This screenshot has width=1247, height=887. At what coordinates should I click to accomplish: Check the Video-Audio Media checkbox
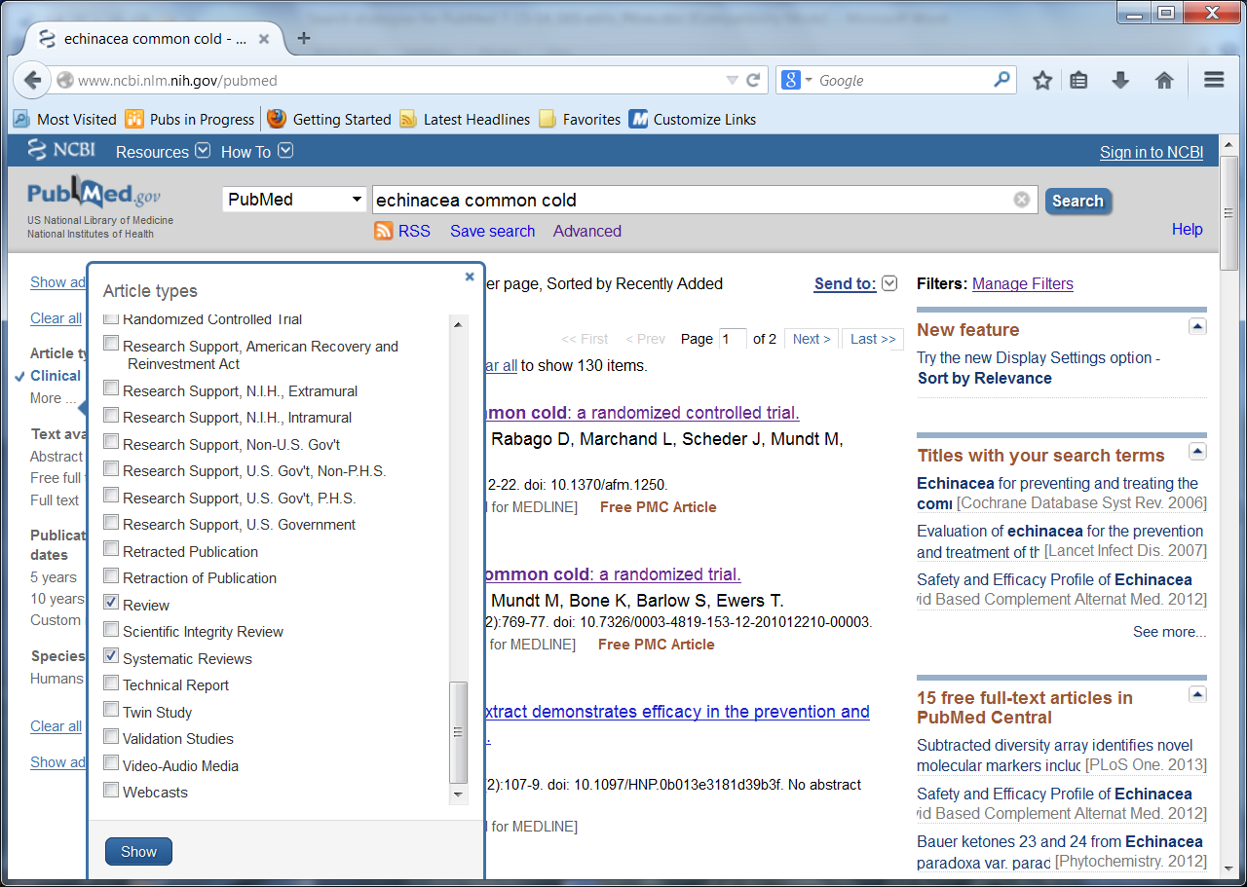(x=112, y=764)
